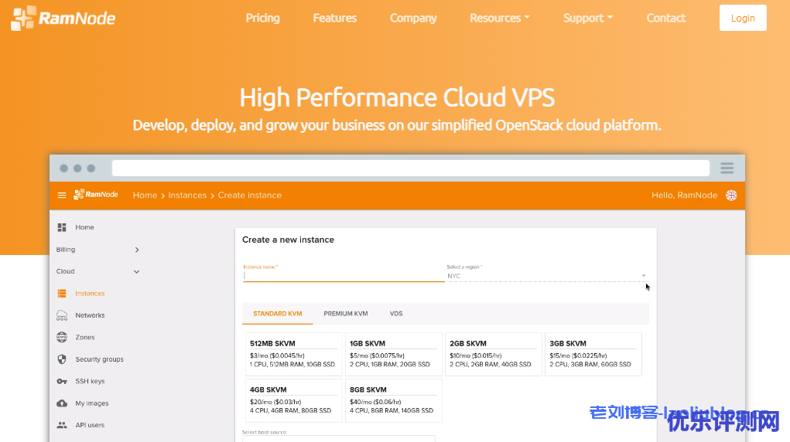
Task: Collapse the Cloud section in the sidebar
Action: coord(137,272)
